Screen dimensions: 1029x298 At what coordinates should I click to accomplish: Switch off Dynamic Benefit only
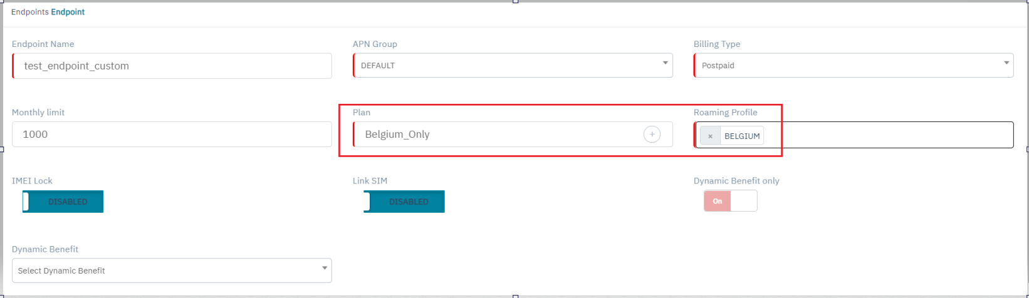point(730,201)
